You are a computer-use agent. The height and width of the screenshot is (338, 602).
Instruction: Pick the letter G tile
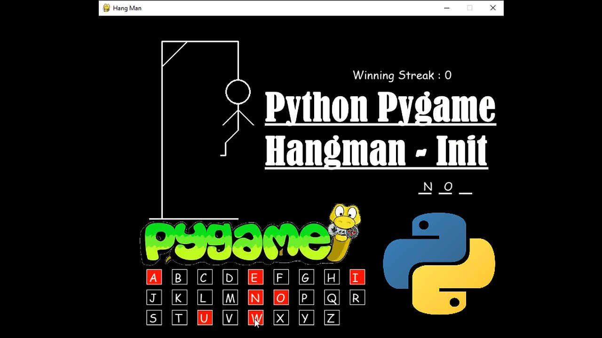point(306,277)
